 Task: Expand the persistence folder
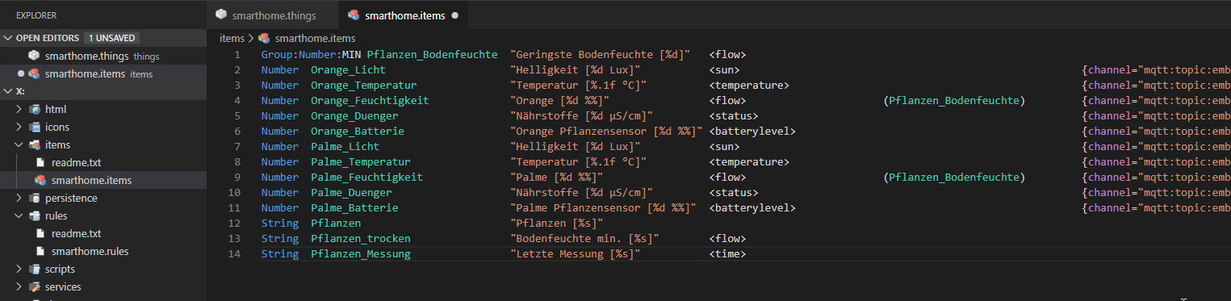coord(19,198)
